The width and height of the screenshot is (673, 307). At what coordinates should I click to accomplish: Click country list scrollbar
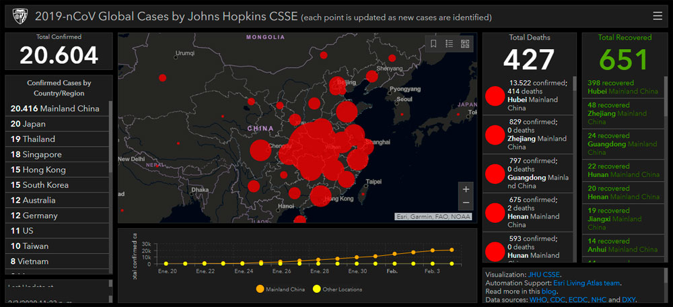[x=110, y=137]
